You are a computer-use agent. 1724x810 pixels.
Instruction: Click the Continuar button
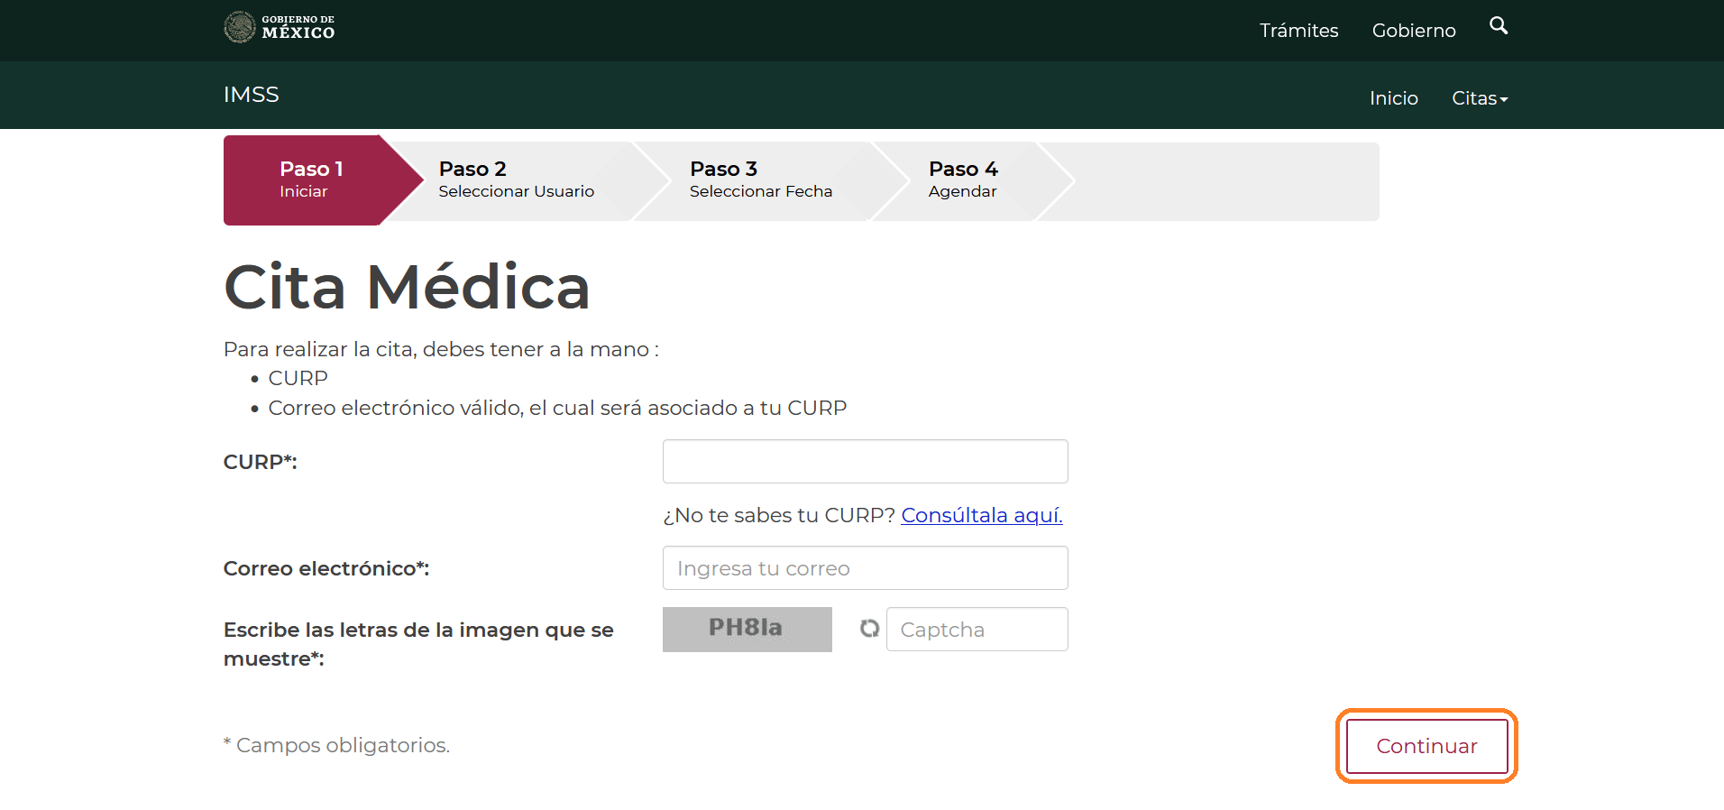1427,746
